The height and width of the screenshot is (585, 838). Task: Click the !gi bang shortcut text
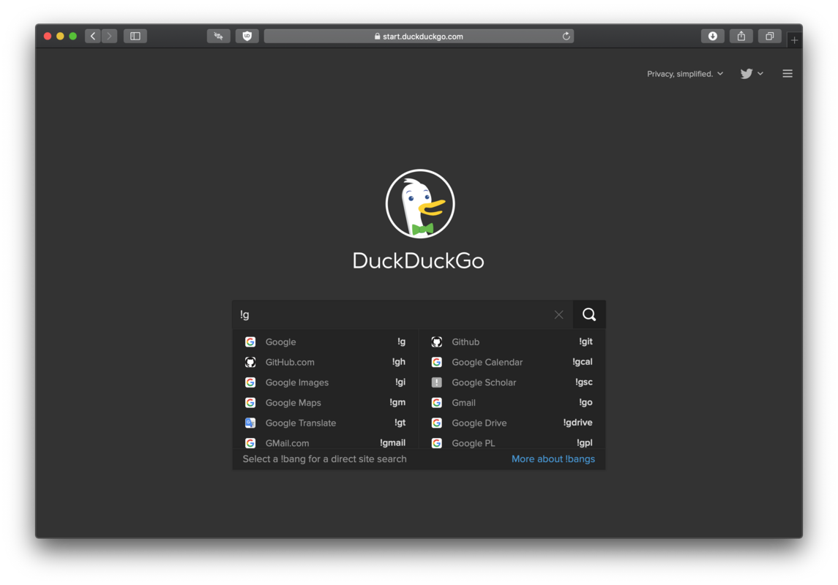[x=400, y=382]
